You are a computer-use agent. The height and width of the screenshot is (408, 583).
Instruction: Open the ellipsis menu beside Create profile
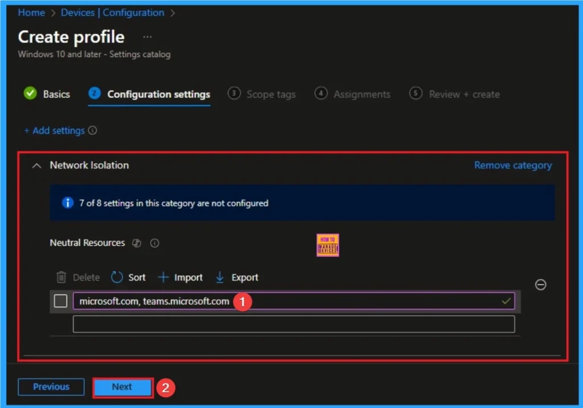coord(147,37)
